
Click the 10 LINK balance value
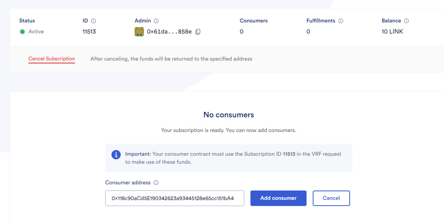coord(392,32)
